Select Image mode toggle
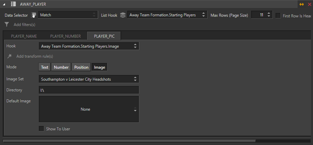 coord(99,67)
